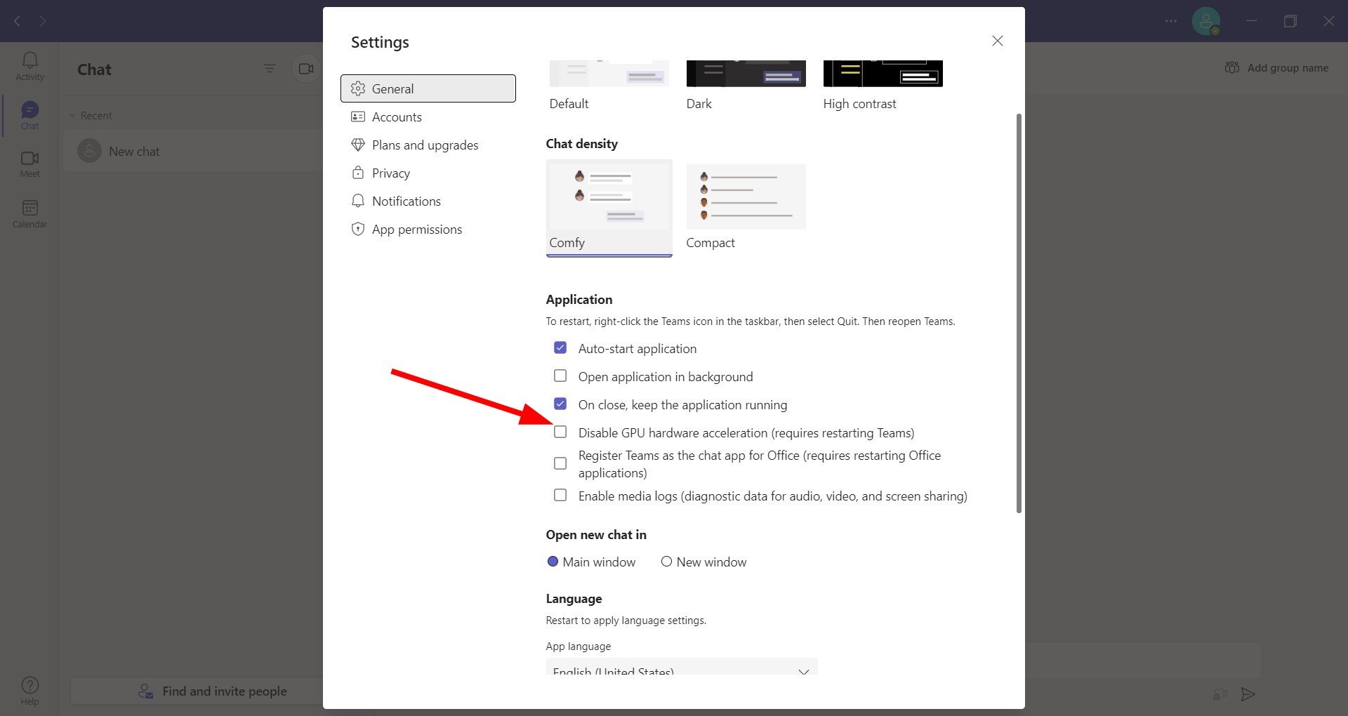Uncheck On close, keep the application running
The width and height of the screenshot is (1348, 716).
tap(560, 404)
